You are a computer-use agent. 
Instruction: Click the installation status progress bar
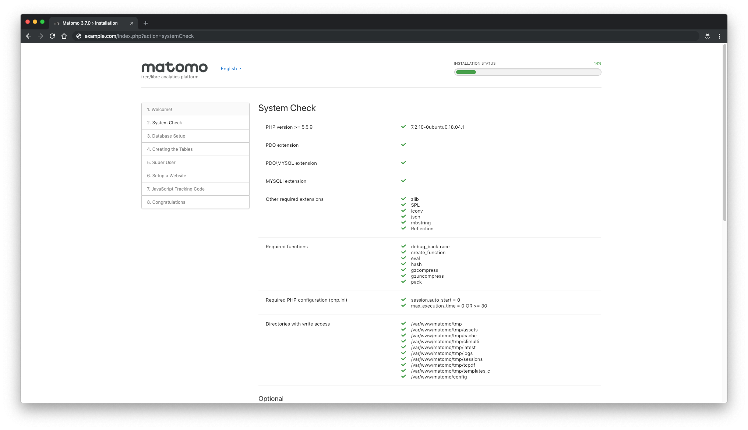click(528, 72)
